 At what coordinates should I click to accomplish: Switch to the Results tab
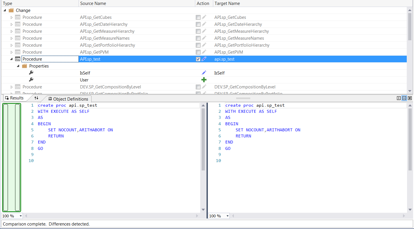pyautogui.click(x=14, y=98)
